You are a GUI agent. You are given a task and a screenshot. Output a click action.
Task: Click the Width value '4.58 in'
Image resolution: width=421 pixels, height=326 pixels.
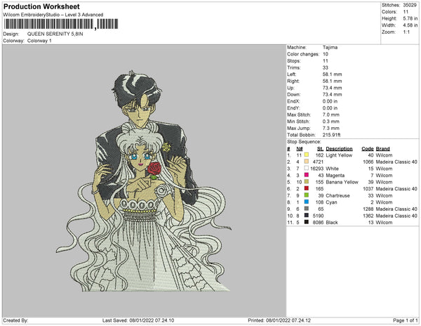point(410,25)
